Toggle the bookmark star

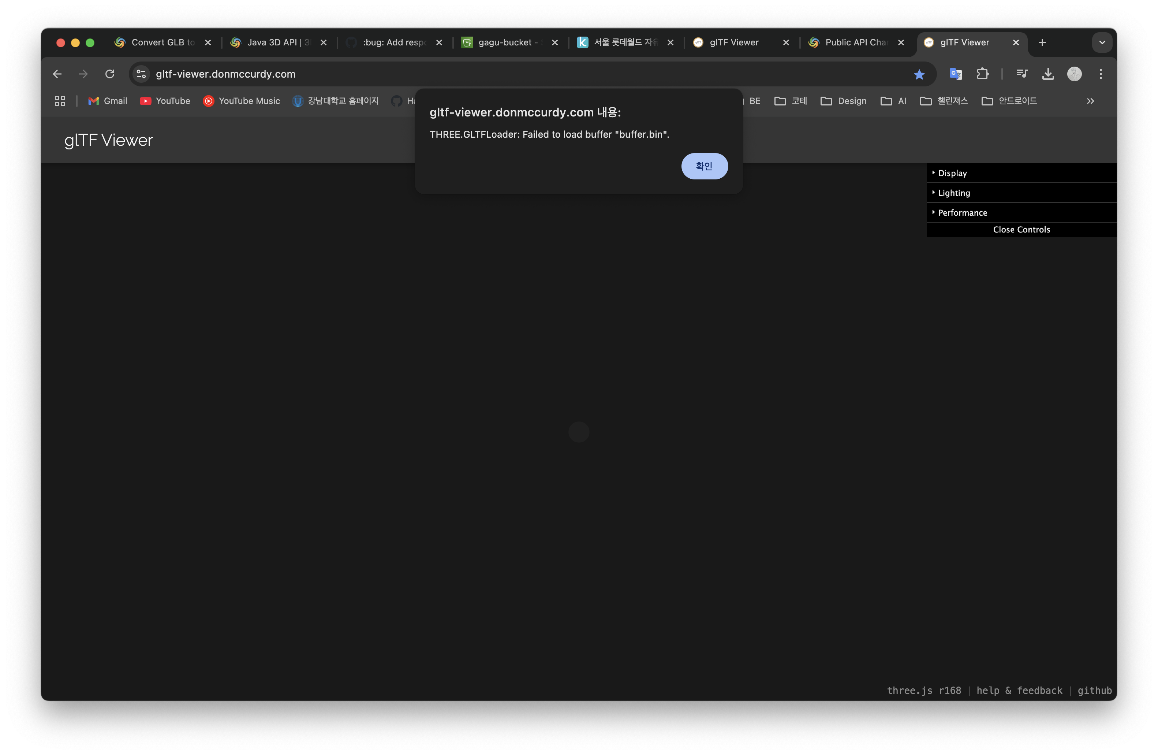[x=919, y=74]
